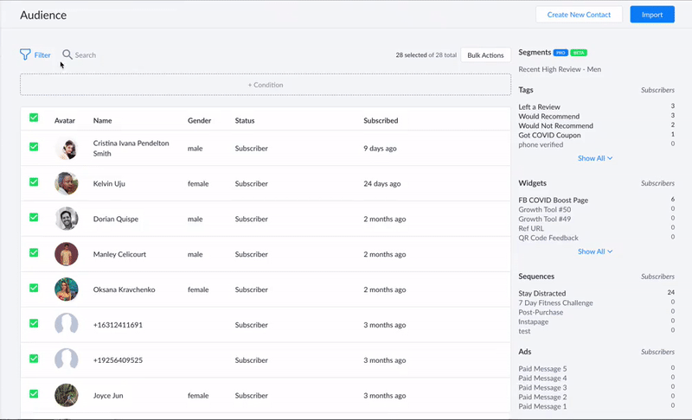
Task: Expand Widgets list with Show All
Action: coord(595,251)
